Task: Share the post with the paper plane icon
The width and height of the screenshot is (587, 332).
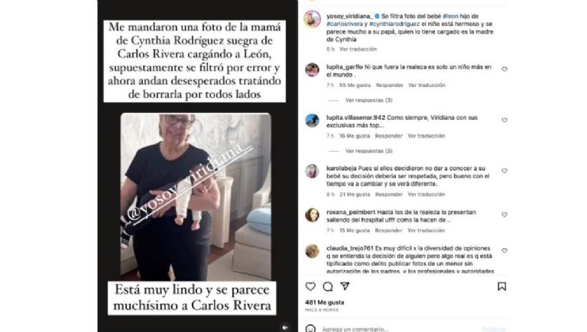Action: (345, 286)
